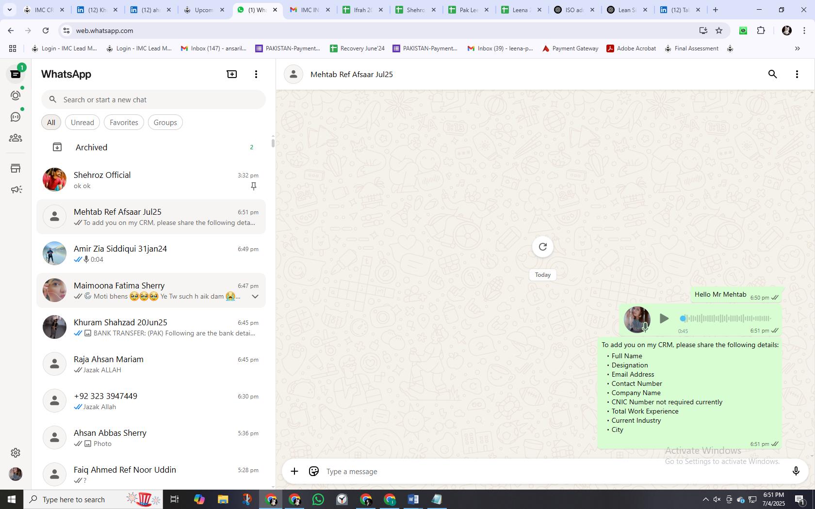Open Chrome menu three dots
Image resolution: width=815 pixels, height=509 pixels.
pos(804,31)
